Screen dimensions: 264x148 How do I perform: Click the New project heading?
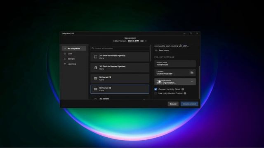coord(130,38)
